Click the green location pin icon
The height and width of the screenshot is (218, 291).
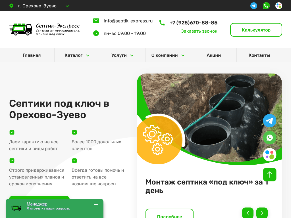click(11, 6)
